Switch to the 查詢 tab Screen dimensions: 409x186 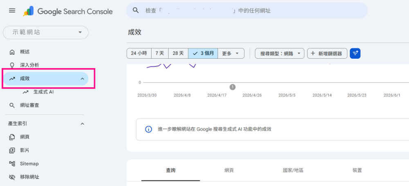[x=171, y=170]
